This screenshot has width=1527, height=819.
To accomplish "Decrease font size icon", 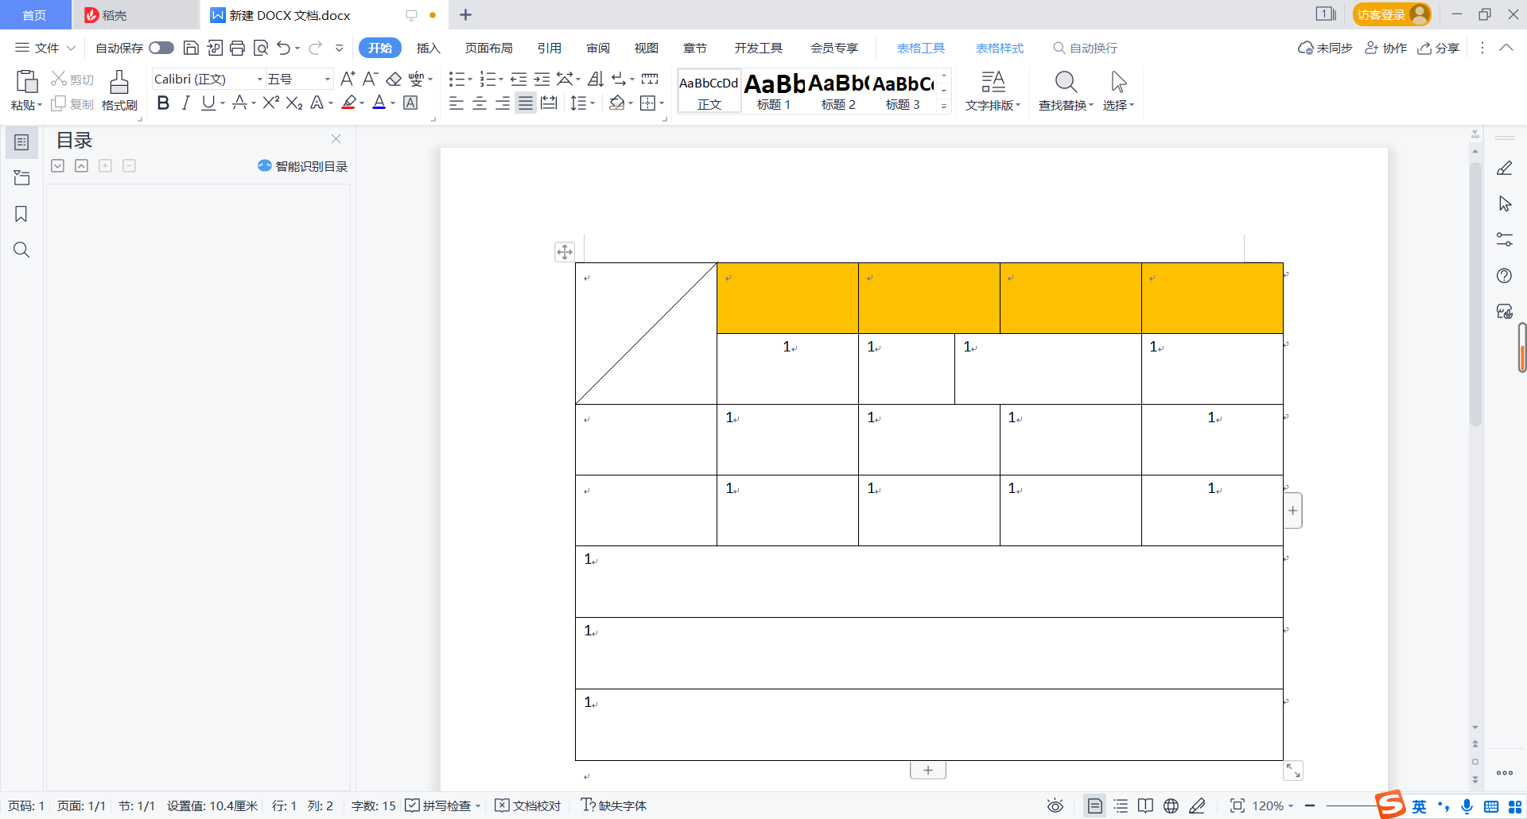I will pyautogui.click(x=370, y=79).
